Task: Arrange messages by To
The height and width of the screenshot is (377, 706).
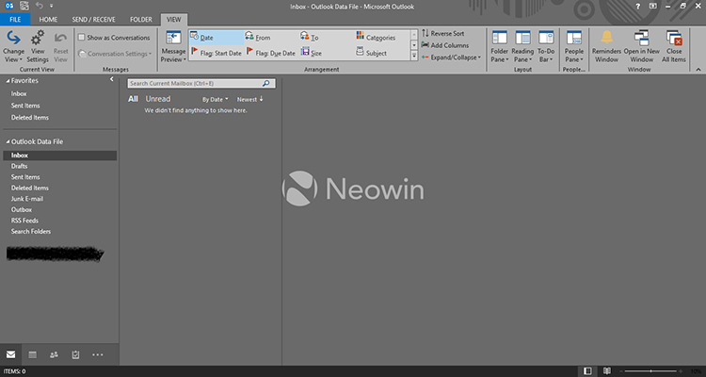Action: (310, 38)
